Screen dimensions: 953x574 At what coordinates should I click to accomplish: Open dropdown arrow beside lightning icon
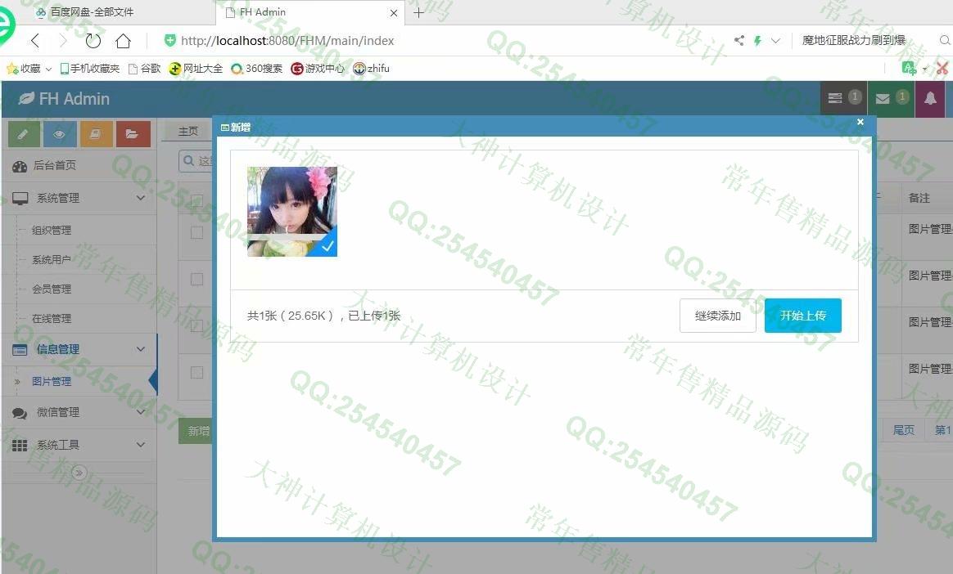(x=775, y=41)
